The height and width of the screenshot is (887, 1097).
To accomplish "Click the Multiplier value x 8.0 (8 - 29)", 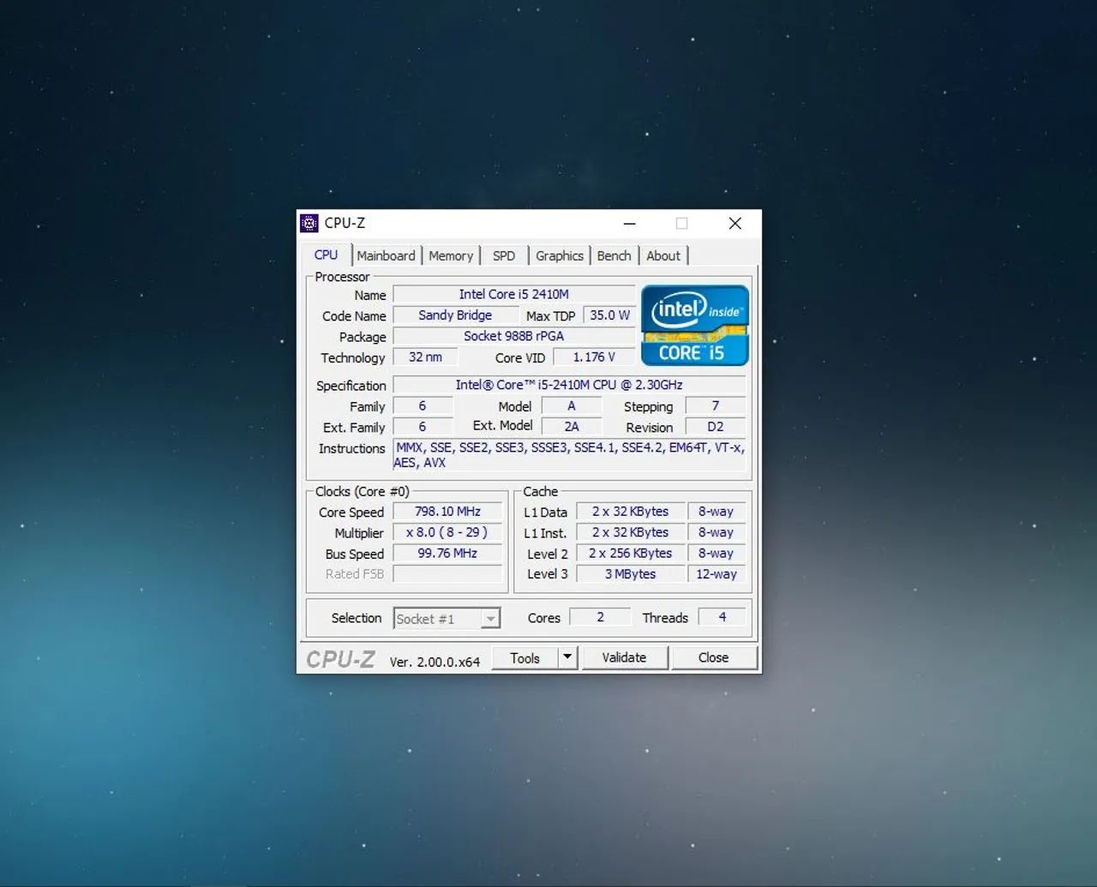I will (447, 532).
